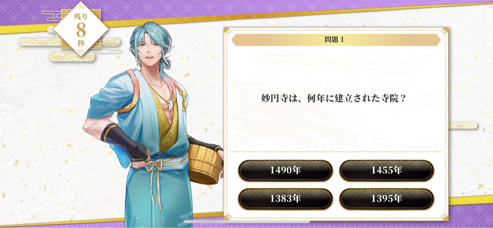
Task: Click the 問題 1 header banner
Action: (336, 40)
